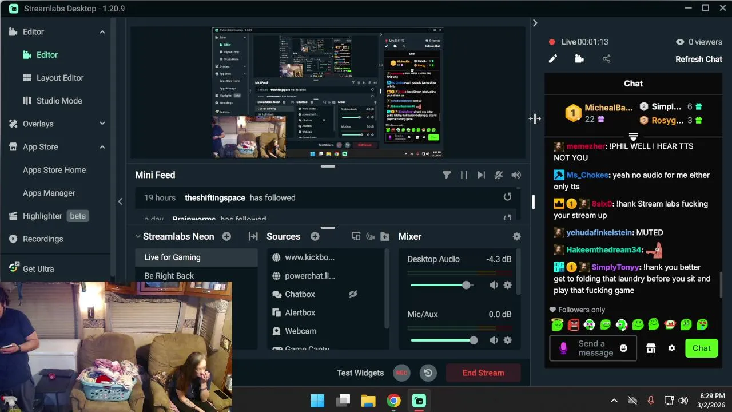
Task: Mute Desktop Audio speaker
Action: click(x=494, y=285)
